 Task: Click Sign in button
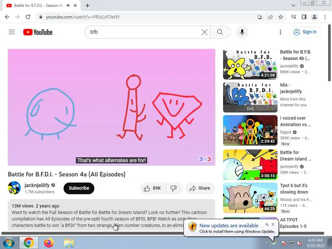pos(305,32)
